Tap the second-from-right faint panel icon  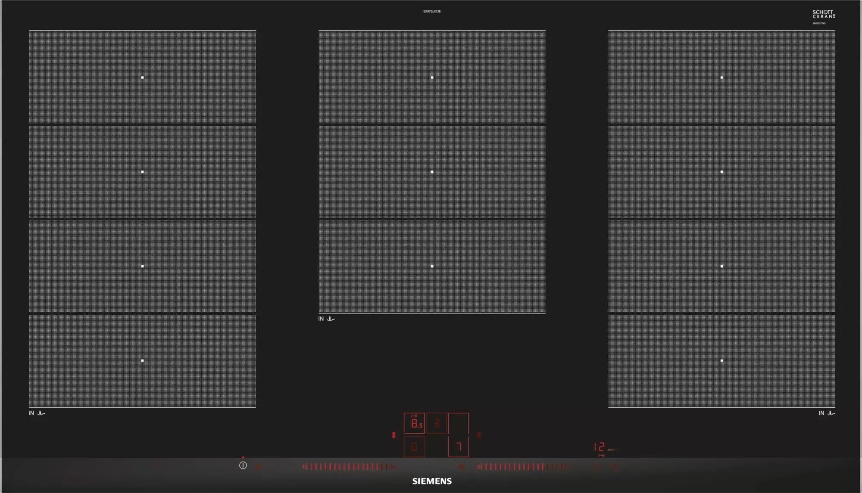tap(597, 466)
